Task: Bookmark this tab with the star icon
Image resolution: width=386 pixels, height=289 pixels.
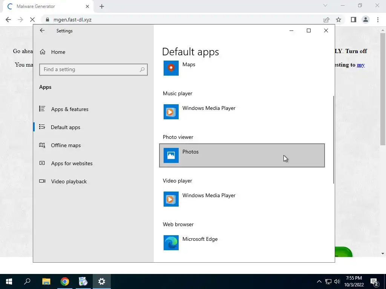Action: [339, 20]
